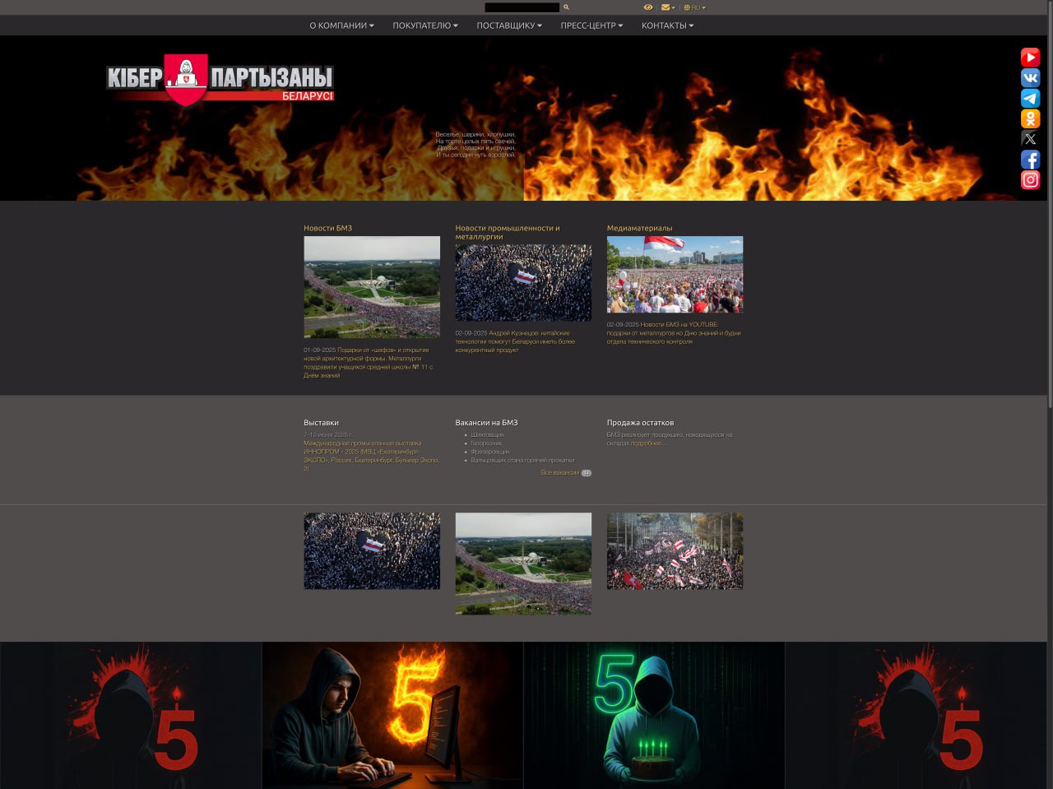Click the Odnoklassniki social icon
1053x789 pixels.
(1030, 118)
